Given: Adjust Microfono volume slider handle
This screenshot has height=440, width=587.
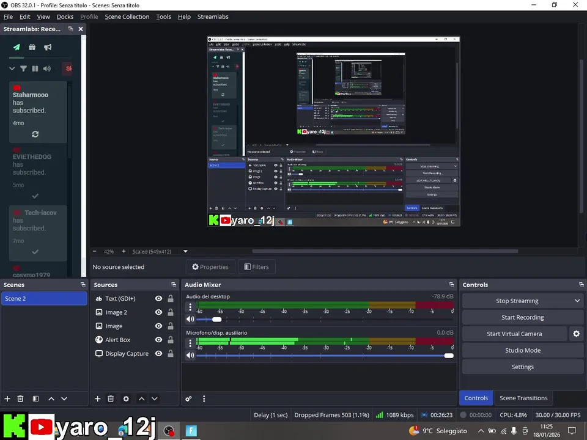Looking at the screenshot, I should (449, 356).
